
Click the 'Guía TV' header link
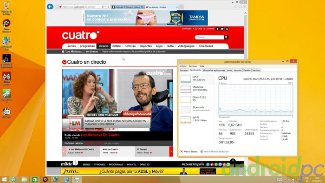coord(201,29)
